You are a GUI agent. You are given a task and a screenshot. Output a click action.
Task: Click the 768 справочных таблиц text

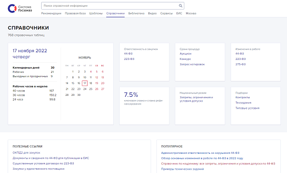(x=26, y=35)
